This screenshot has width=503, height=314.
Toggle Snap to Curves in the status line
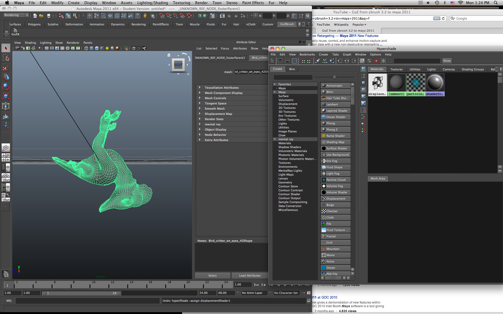coord(169,16)
